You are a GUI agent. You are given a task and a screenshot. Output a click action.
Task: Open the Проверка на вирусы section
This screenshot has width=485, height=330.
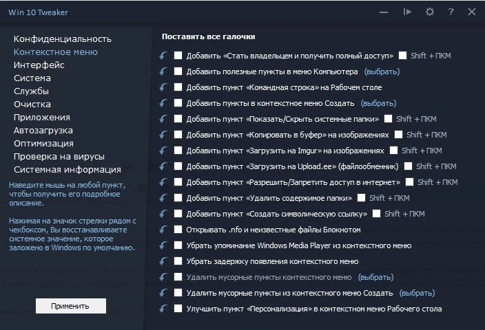(x=59, y=157)
